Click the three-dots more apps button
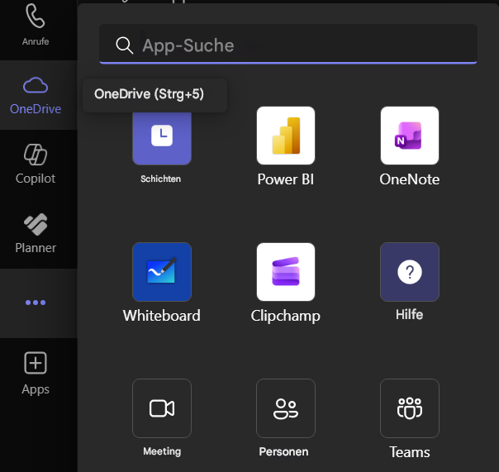 (36, 303)
